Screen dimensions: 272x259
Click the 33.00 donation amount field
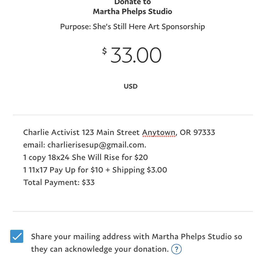(136, 55)
